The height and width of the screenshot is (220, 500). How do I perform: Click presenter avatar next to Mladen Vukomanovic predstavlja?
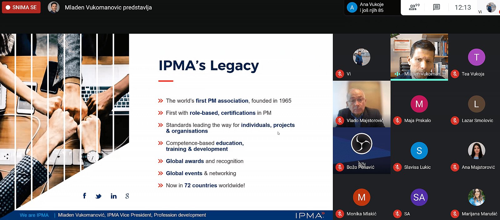pos(54,7)
